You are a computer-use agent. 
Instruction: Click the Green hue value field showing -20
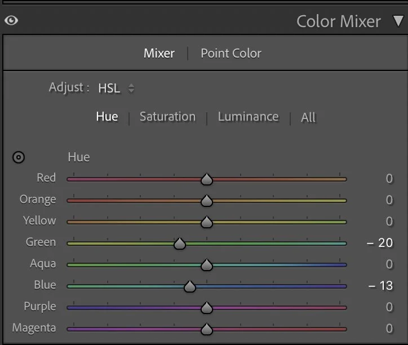point(380,243)
